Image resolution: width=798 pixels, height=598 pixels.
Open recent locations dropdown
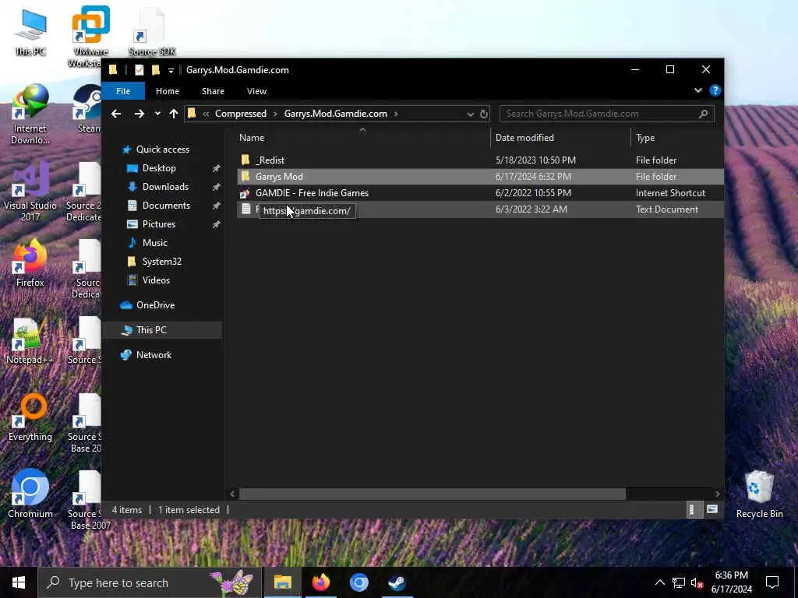(x=157, y=114)
